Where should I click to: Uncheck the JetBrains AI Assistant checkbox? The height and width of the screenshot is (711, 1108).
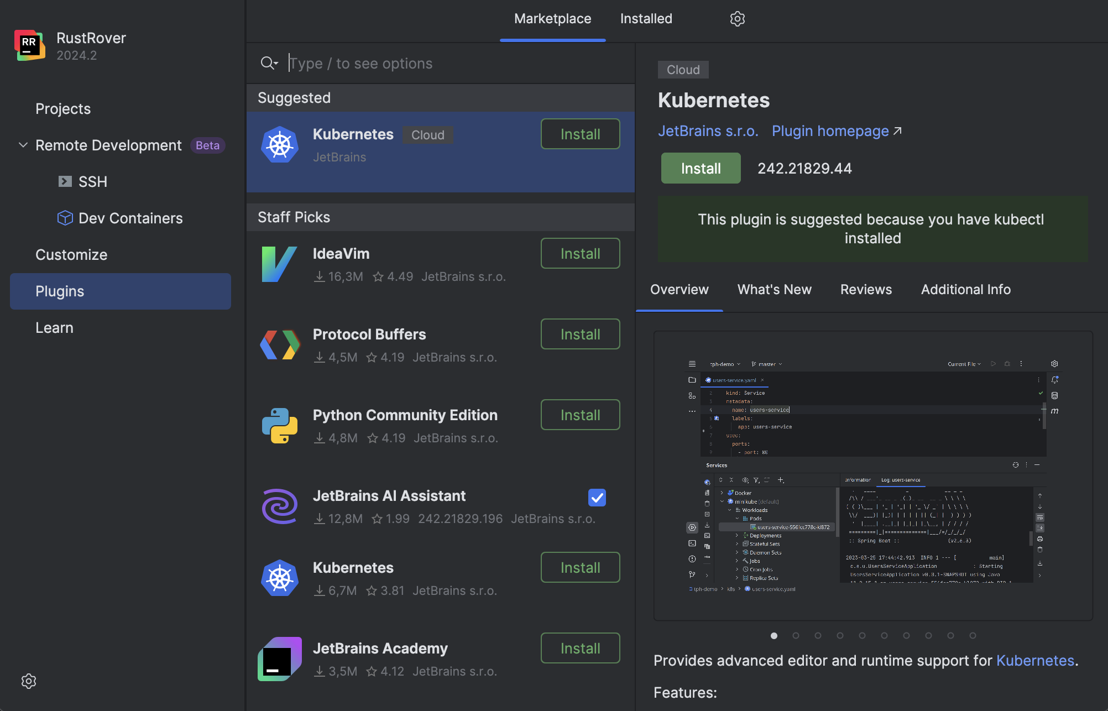(597, 498)
